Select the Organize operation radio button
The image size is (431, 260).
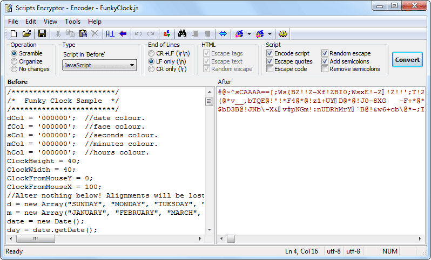pyautogui.click(x=14, y=61)
